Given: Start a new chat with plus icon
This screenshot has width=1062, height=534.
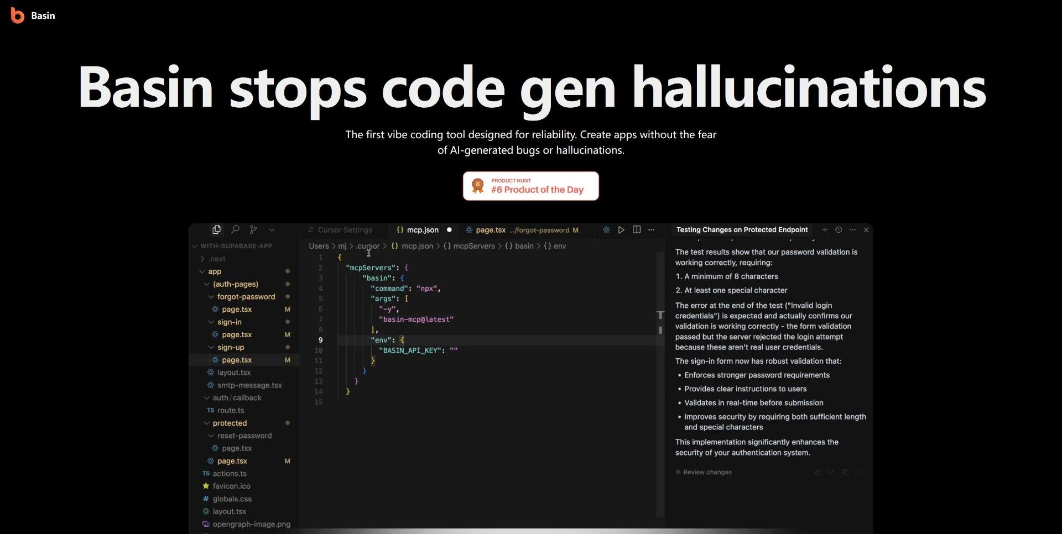Looking at the screenshot, I should [x=825, y=230].
